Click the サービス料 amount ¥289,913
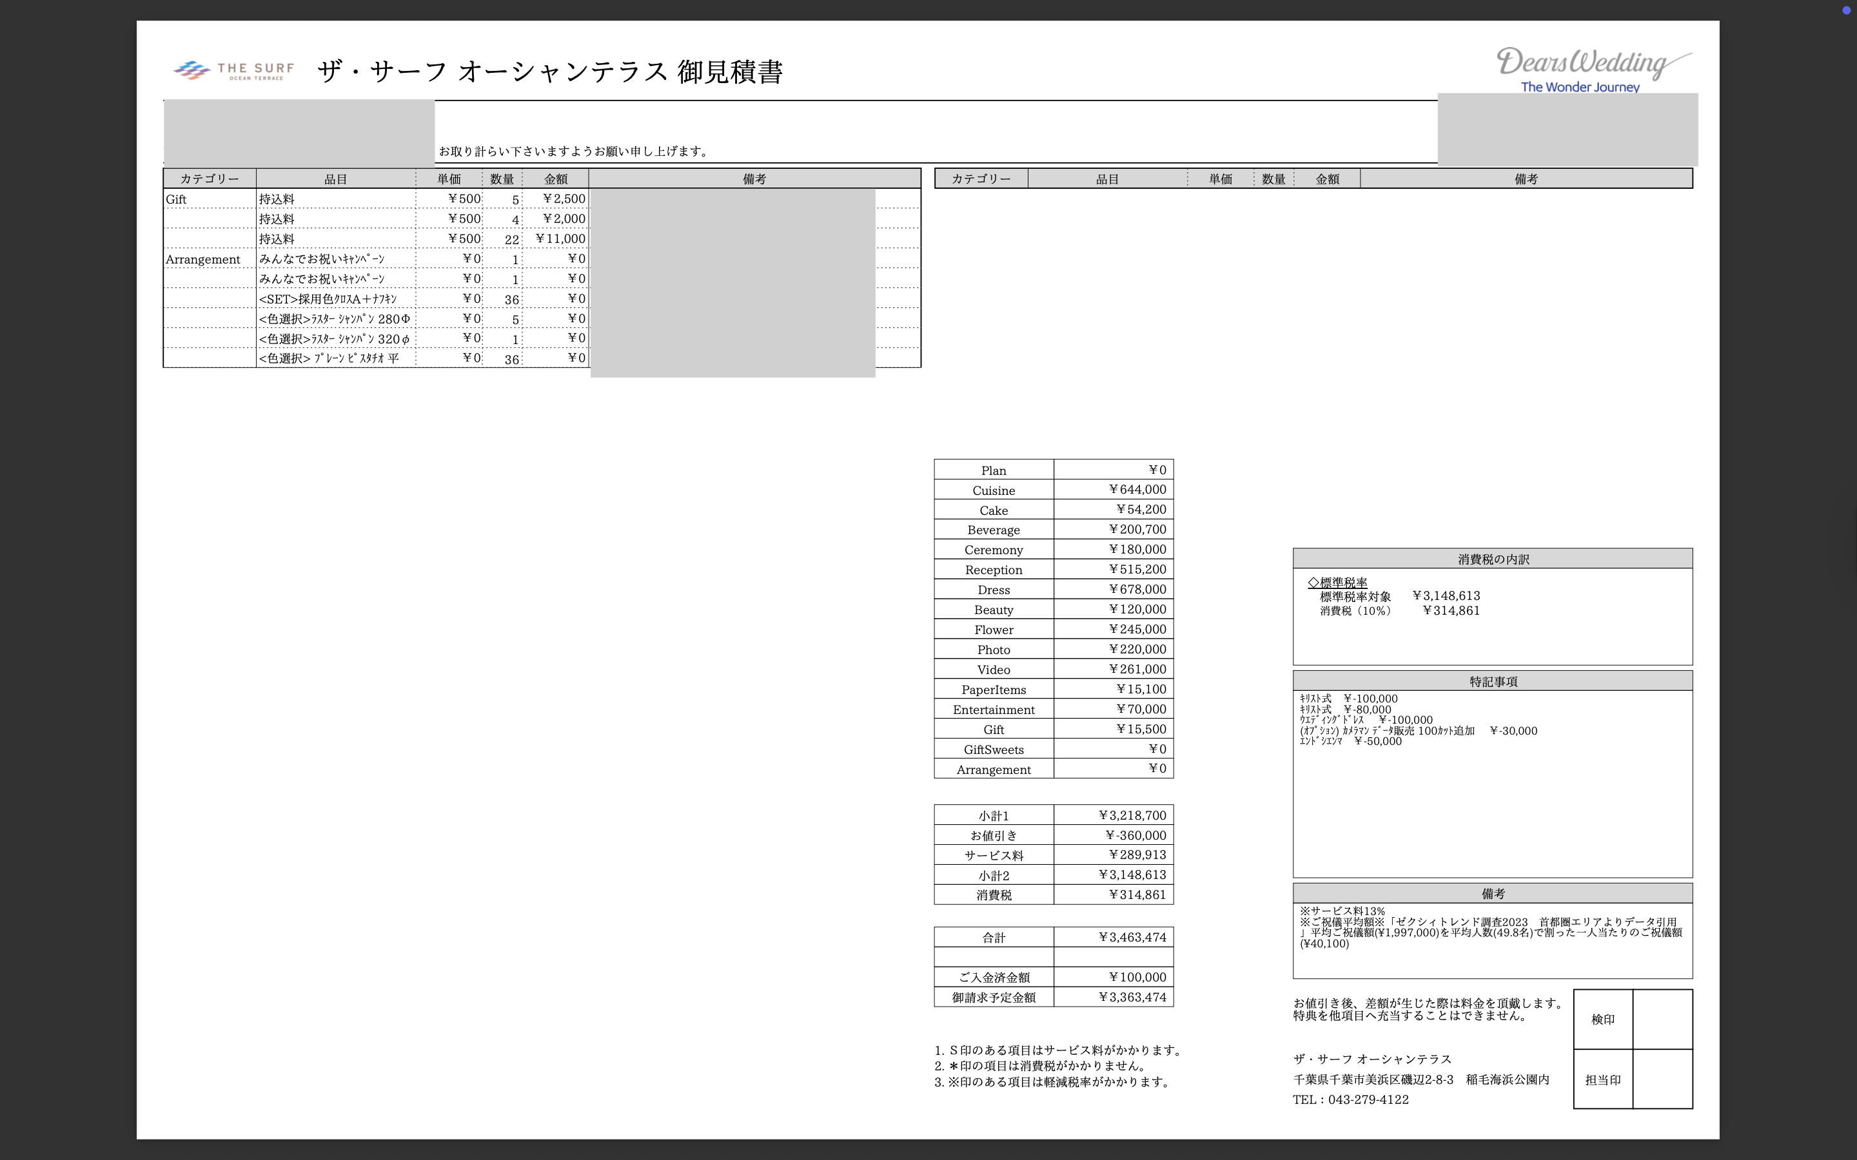Viewport: 1857px width, 1160px height. pos(1137,855)
